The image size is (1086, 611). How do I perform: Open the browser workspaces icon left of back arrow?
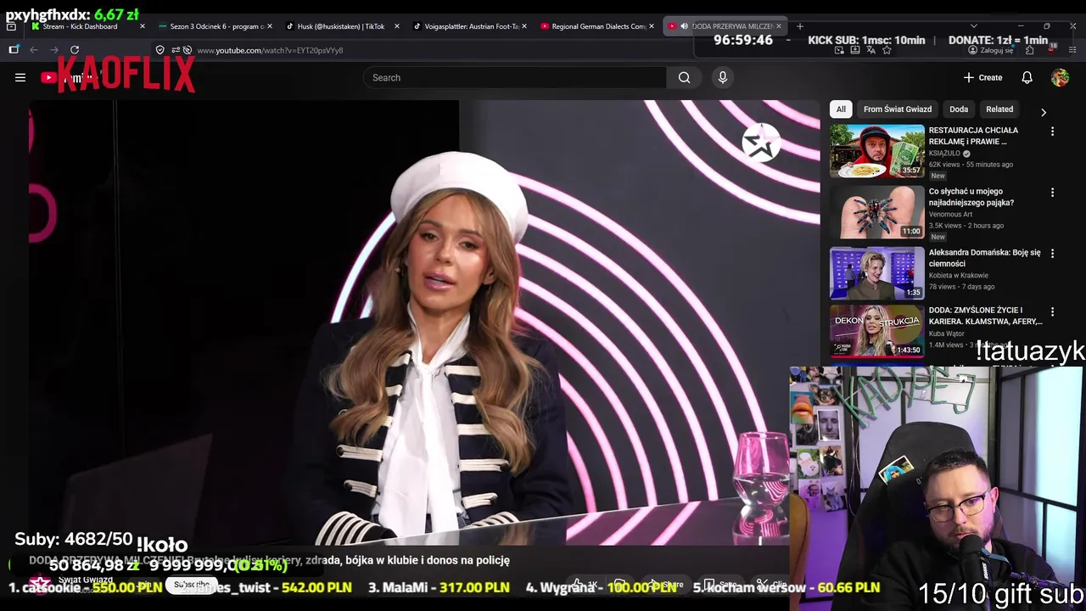click(14, 50)
